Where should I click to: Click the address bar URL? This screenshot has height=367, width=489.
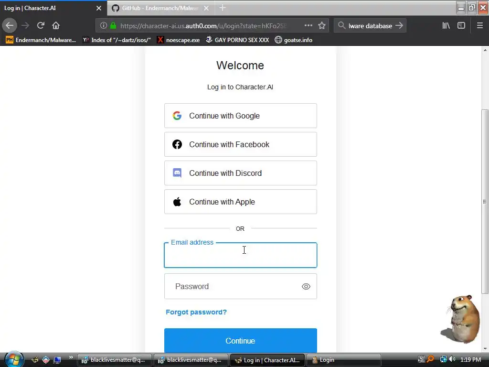coord(203,26)
